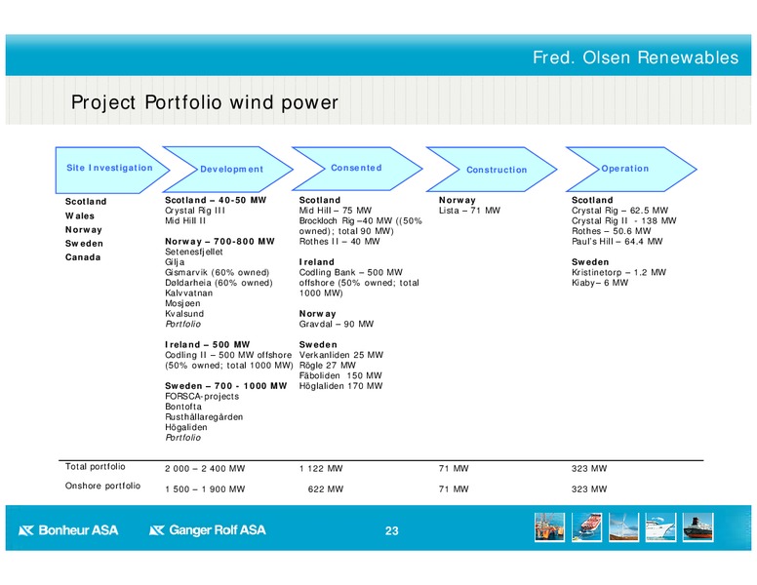757x585 pixels.
Task: Click Rothes II – 40 MW
Action: point(339,242)
